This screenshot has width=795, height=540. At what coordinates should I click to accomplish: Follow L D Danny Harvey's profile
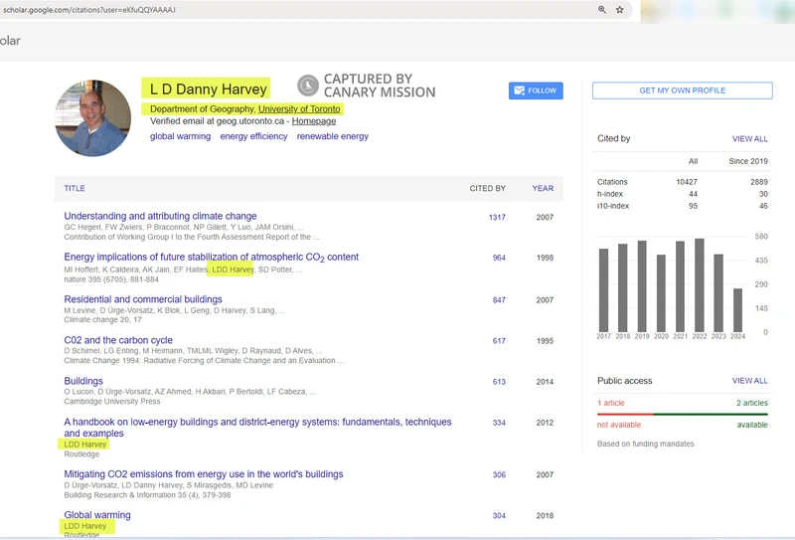(536, 90)
